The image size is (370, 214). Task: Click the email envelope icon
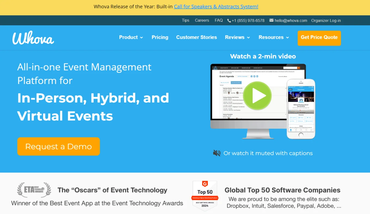(271, 20)
